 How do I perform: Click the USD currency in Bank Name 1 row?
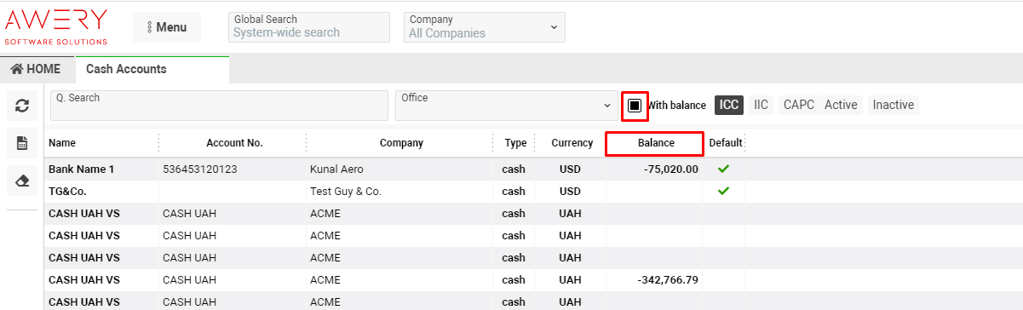click(570, 169)
